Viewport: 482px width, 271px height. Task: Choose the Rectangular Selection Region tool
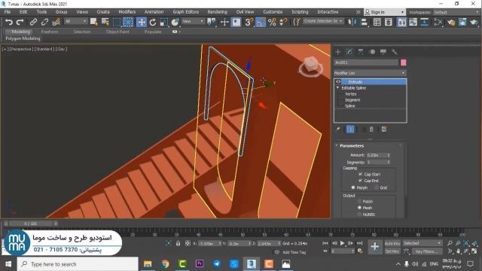pos(117,22)
